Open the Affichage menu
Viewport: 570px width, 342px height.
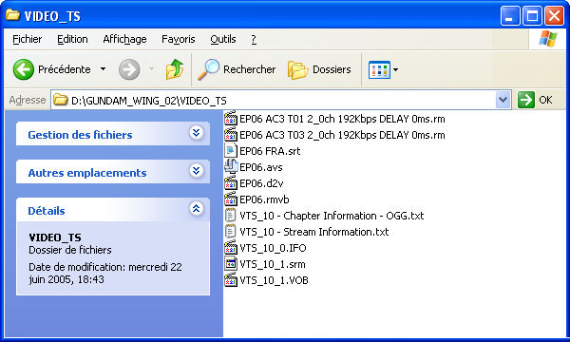(x=124, y=39)
